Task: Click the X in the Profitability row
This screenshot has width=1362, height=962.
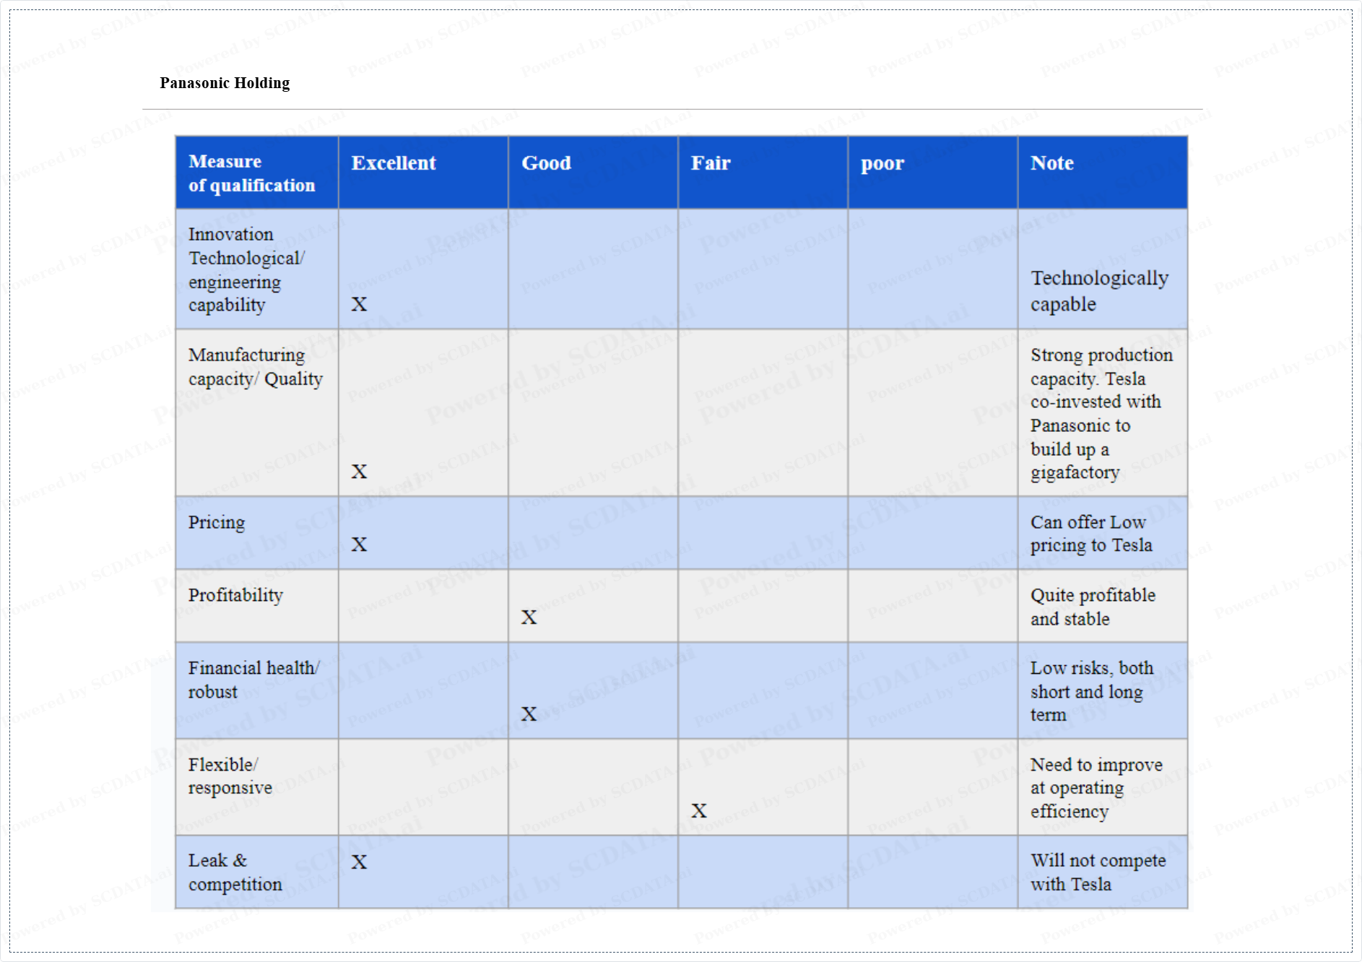Action: tap(529, 617)
